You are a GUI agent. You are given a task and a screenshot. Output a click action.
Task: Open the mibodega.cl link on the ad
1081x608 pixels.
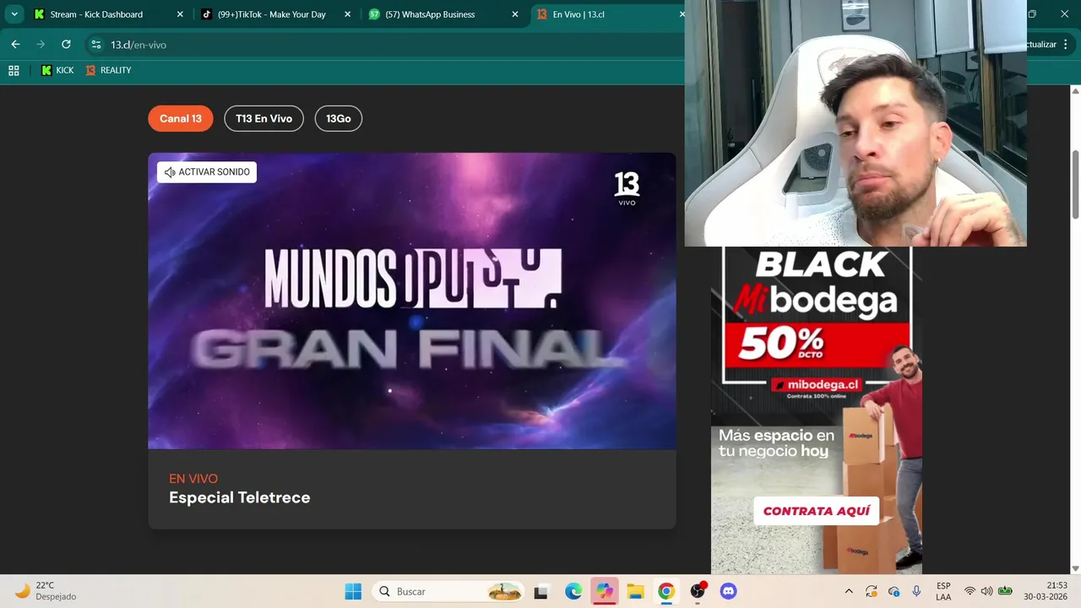tap(817, 384)
